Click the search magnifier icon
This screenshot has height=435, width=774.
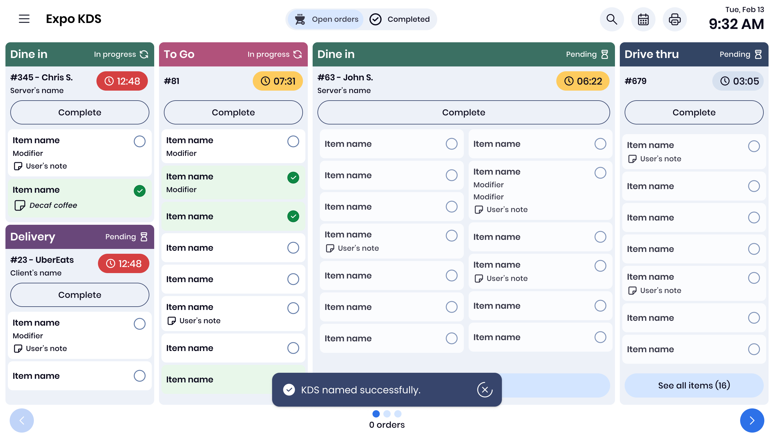tap(612, 19)
